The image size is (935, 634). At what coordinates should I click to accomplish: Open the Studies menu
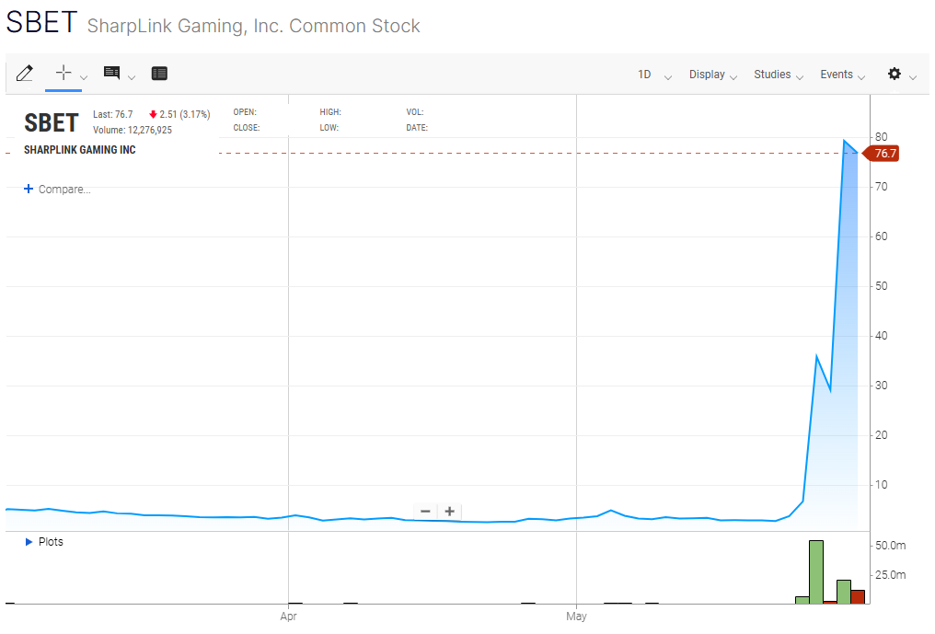click(772, 75)
